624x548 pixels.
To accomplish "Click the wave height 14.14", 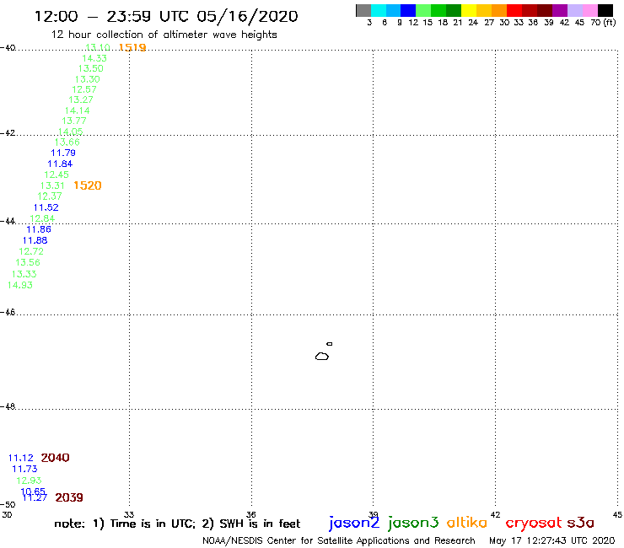I will pos(78,110).
